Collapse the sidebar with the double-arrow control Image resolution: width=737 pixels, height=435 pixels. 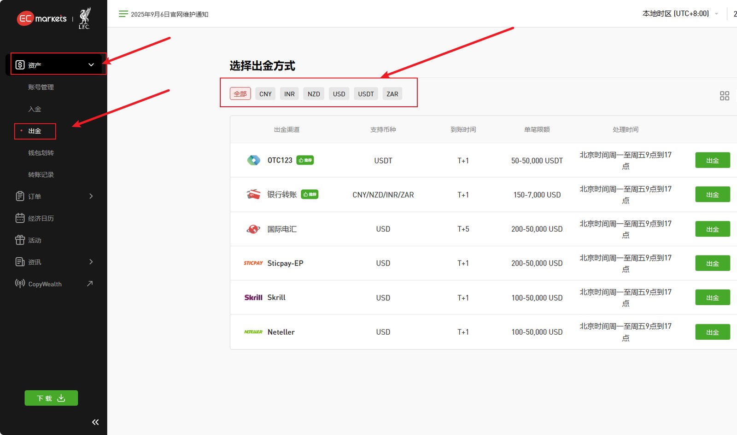pos(95,422)
